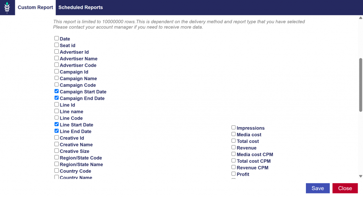Click the scrollbar down arrow

pyautogui.click(x=361, y=176)
